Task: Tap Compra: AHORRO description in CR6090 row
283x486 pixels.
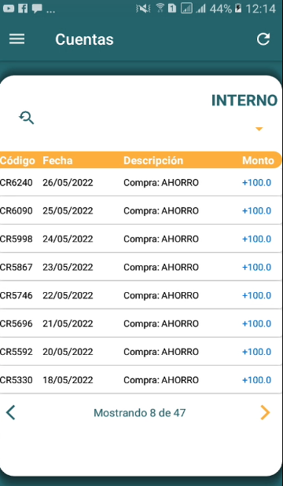Action: click(x=161, y=211)
